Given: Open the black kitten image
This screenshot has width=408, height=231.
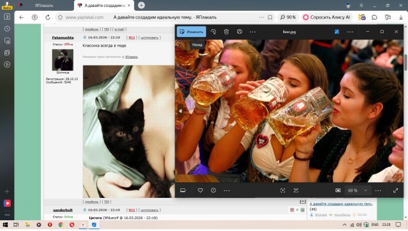Looking at the screenshot, I should click(129, 132).
